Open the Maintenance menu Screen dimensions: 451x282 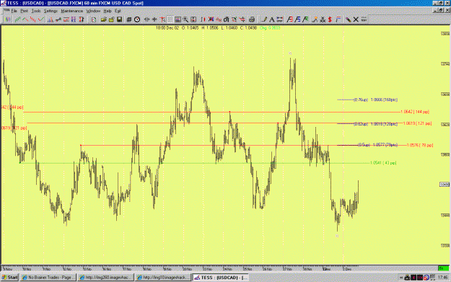pos(72,11)
